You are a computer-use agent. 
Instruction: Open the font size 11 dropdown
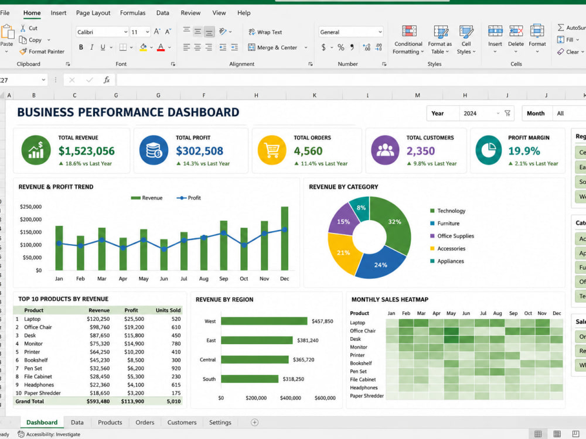click(148, 32)
